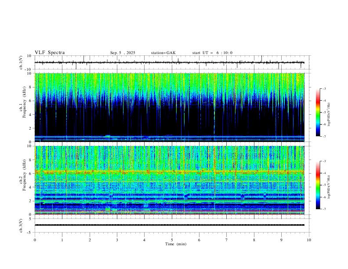Click the "0" tick on the time axis
This screenshot has width=348, height=269.
(x=35, y=240)
